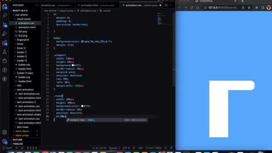Screen dimensions: 272x153
Task: Click the browser back arrow
Action: 179,8
